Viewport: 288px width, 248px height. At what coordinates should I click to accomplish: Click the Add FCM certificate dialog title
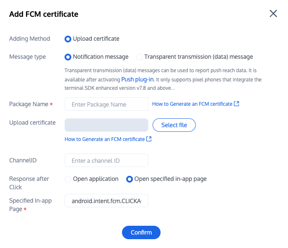pos(44,14)
